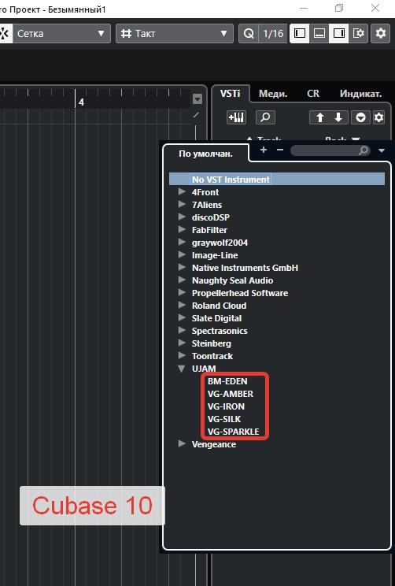Screen dimensions: 395x586
Task: Load the BM-EDEN instrument
Action: point(227,381)
